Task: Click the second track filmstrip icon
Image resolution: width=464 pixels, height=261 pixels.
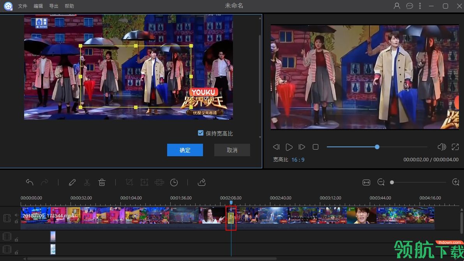Action: (x=7, y=236)
